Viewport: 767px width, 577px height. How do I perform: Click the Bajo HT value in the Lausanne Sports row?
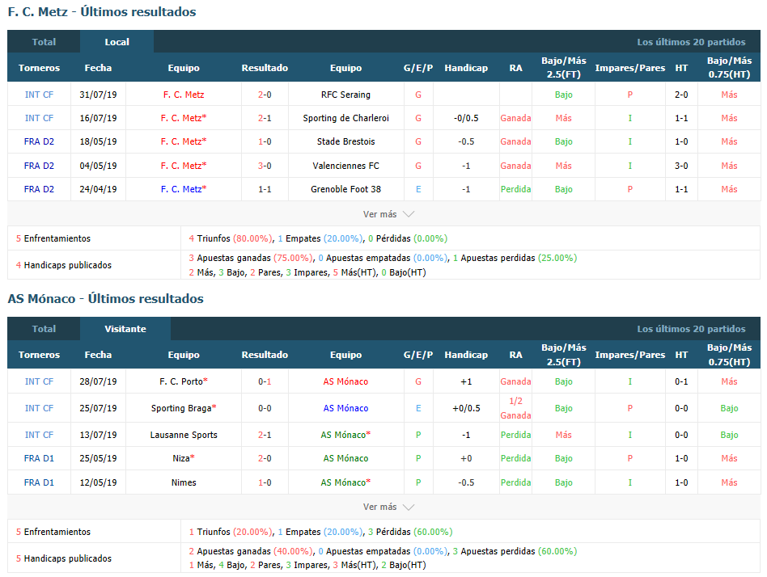click(729, 435)
